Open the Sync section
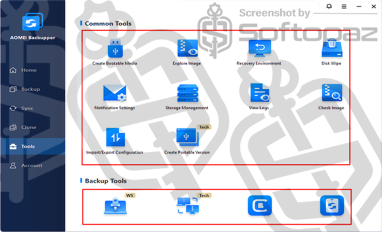Screen dimensions: 382x232 pos(28,108)
